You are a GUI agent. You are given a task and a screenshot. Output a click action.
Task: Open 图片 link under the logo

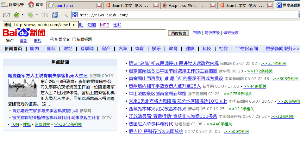pos(37,41)
